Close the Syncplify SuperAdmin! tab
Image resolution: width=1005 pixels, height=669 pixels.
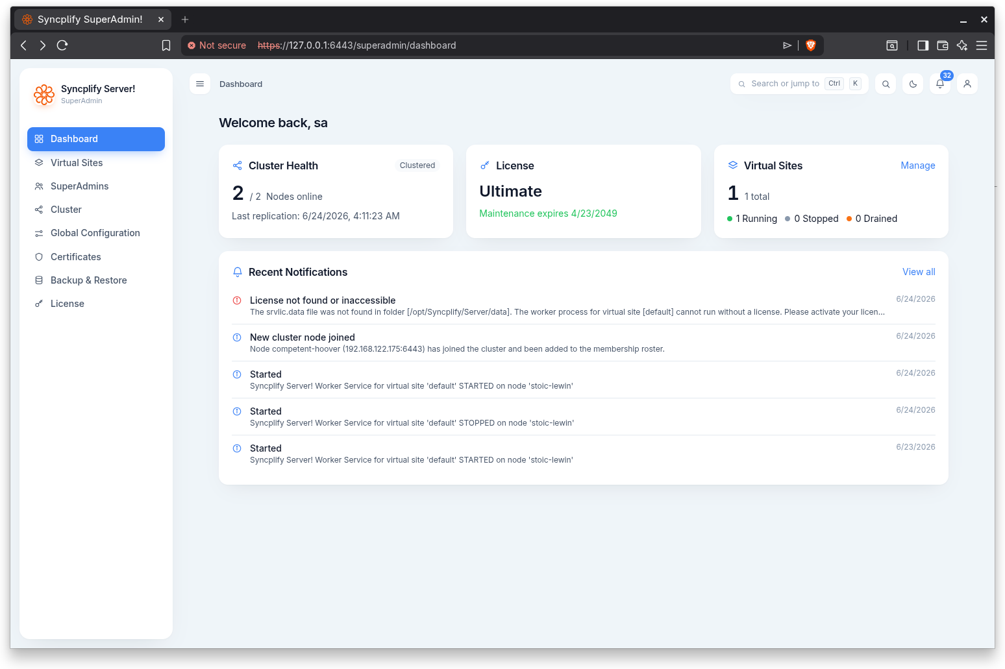[x=161, y=19]
